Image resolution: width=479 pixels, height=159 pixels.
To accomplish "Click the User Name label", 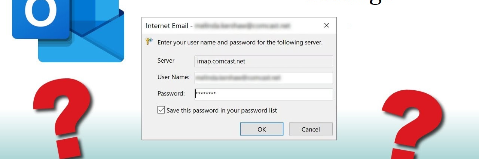I will (173, 77).
